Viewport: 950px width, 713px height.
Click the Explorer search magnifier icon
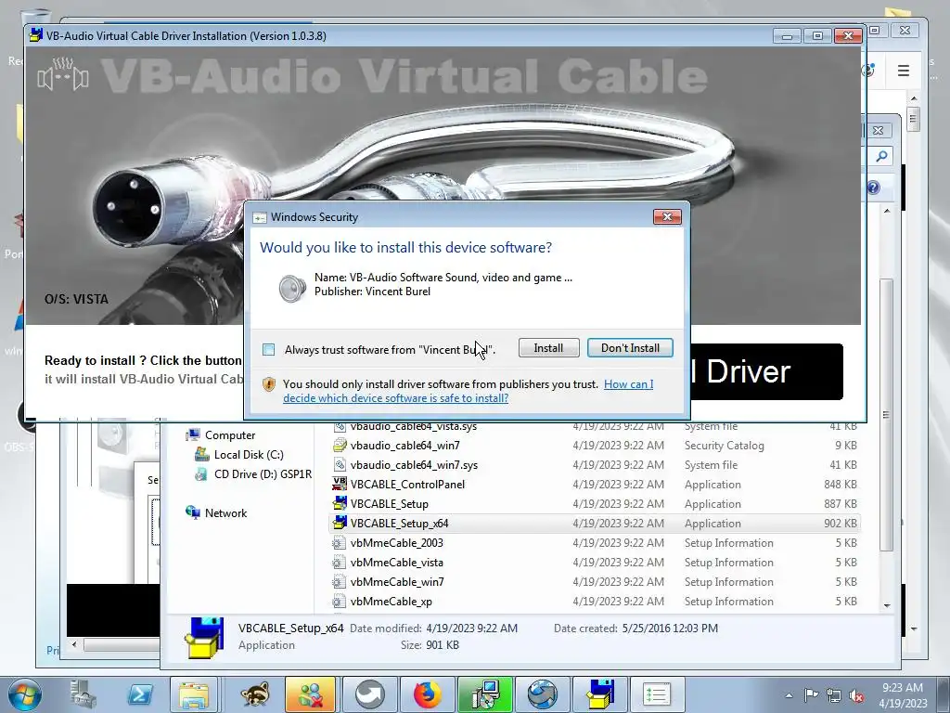point(881,156)
